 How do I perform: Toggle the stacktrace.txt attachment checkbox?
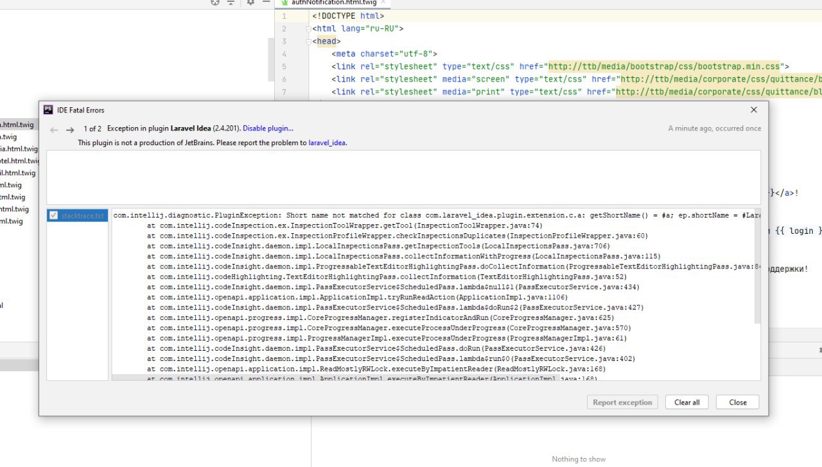click(x=53, y=215)
